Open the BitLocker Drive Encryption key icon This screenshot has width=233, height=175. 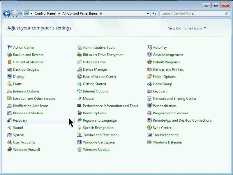point(80,55)
